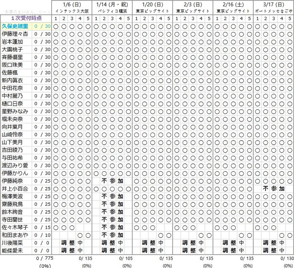Select 調整中 in 能條愛未's 3/17 column
The image size is (294, 268).
(273, 251)
